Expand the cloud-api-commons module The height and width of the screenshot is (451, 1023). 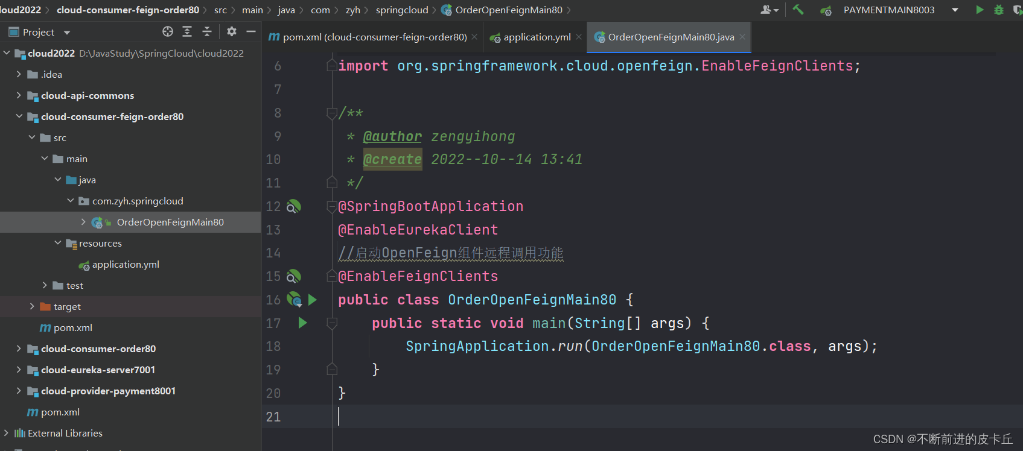[x=19, y=95]
